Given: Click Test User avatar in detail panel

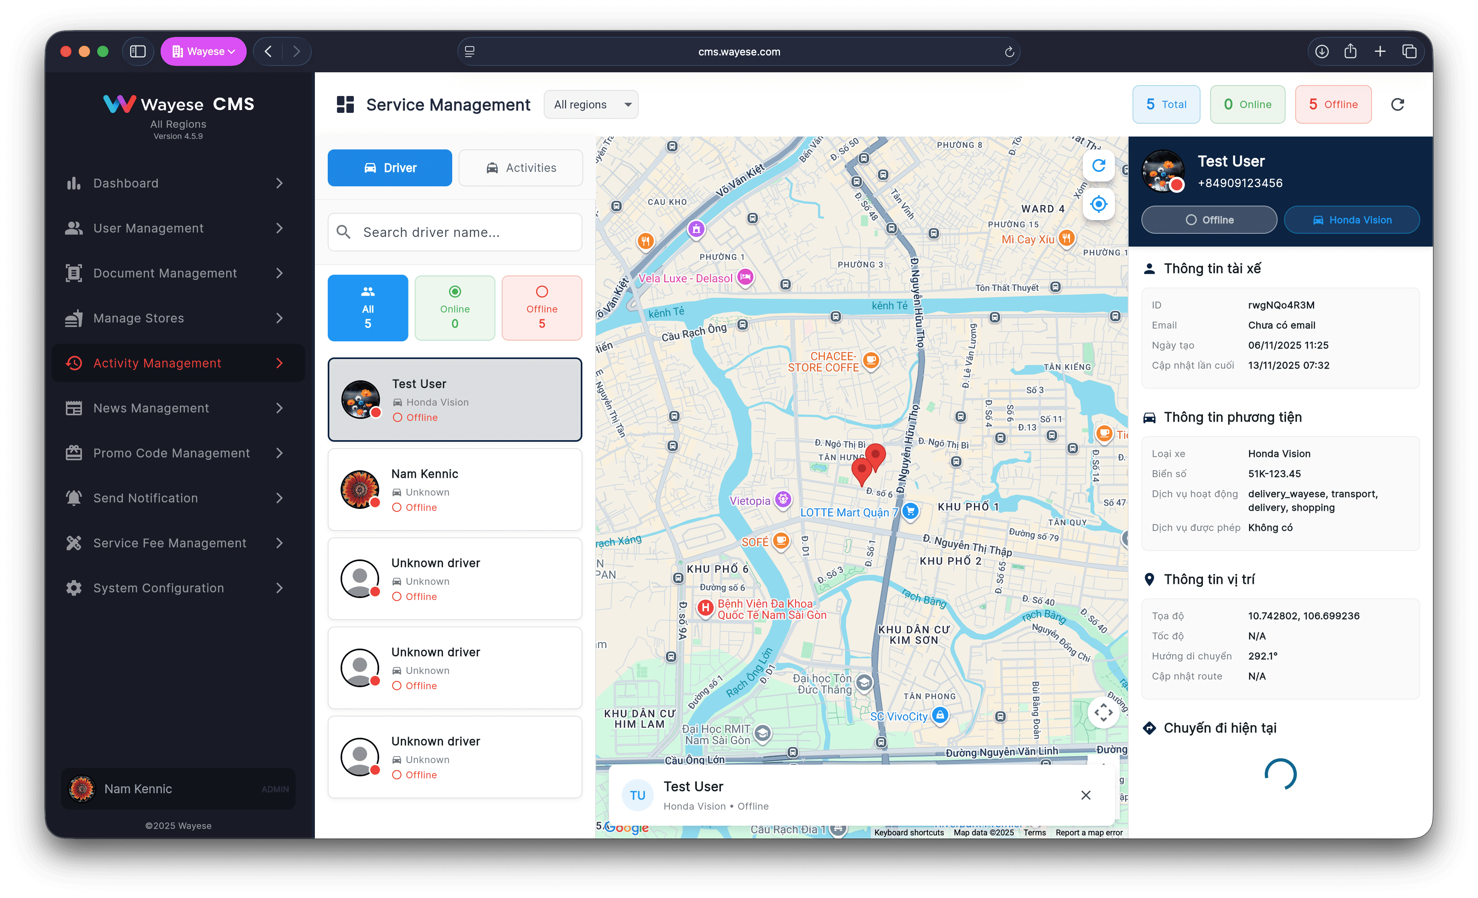Looking at the screenshot, I should (1163, 171).
